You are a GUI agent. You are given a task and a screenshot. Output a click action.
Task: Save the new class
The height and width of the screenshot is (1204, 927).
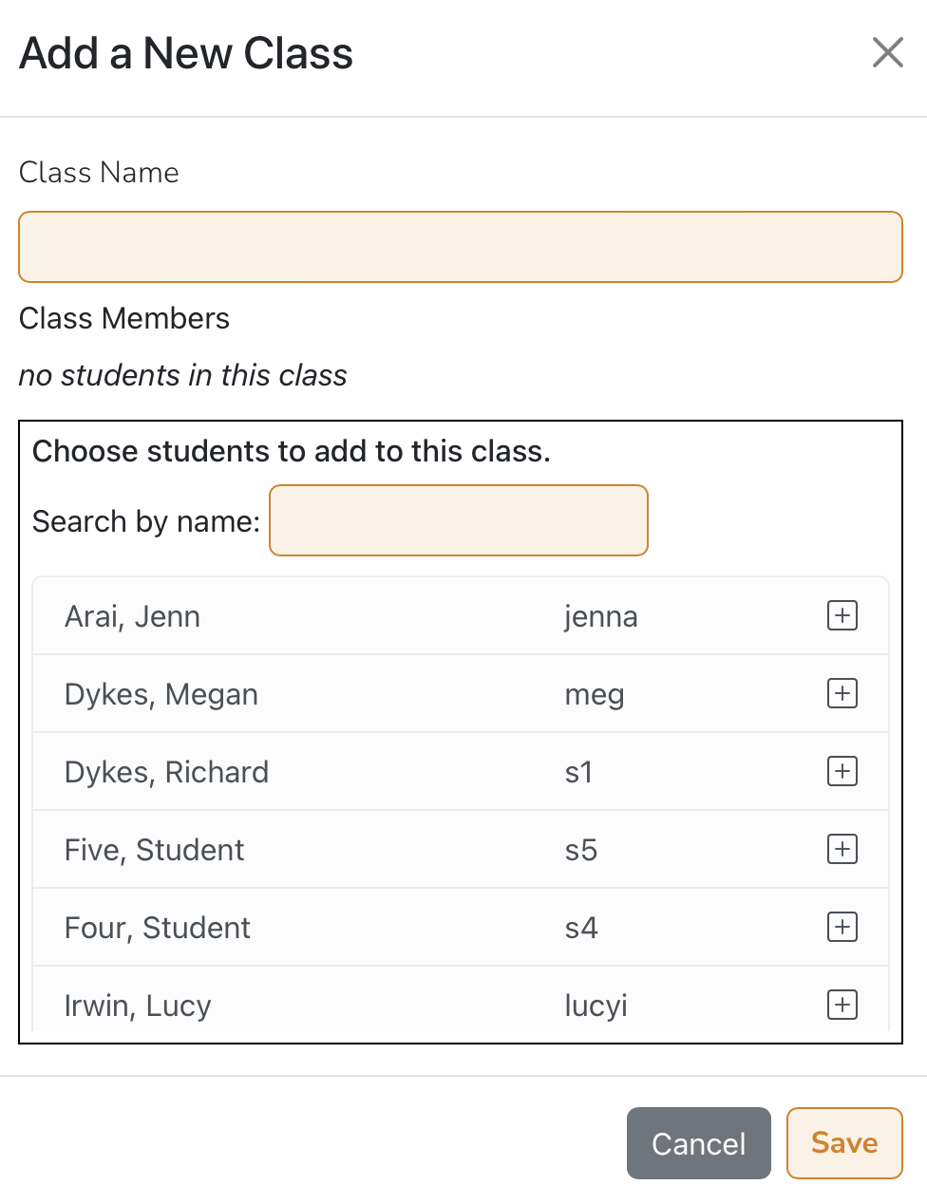[x=843, y=1143]
